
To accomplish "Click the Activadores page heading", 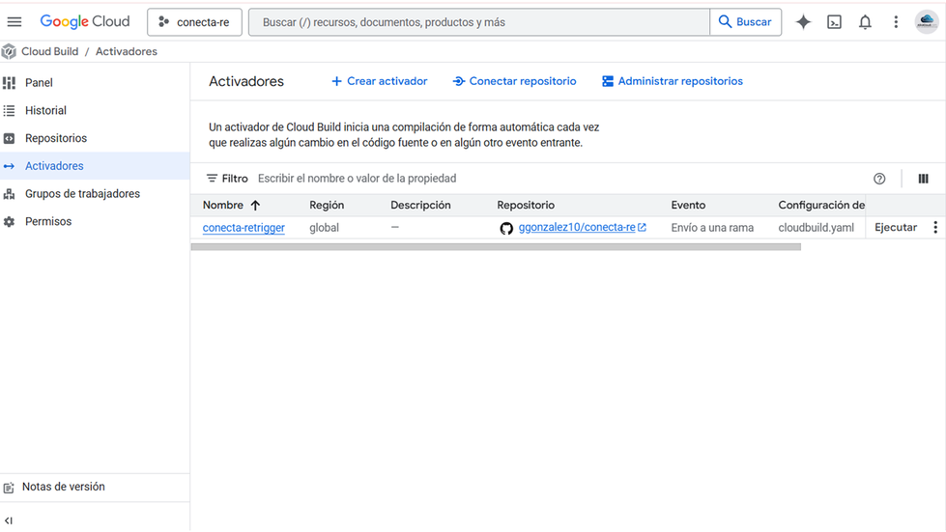I will pos(246,81).
